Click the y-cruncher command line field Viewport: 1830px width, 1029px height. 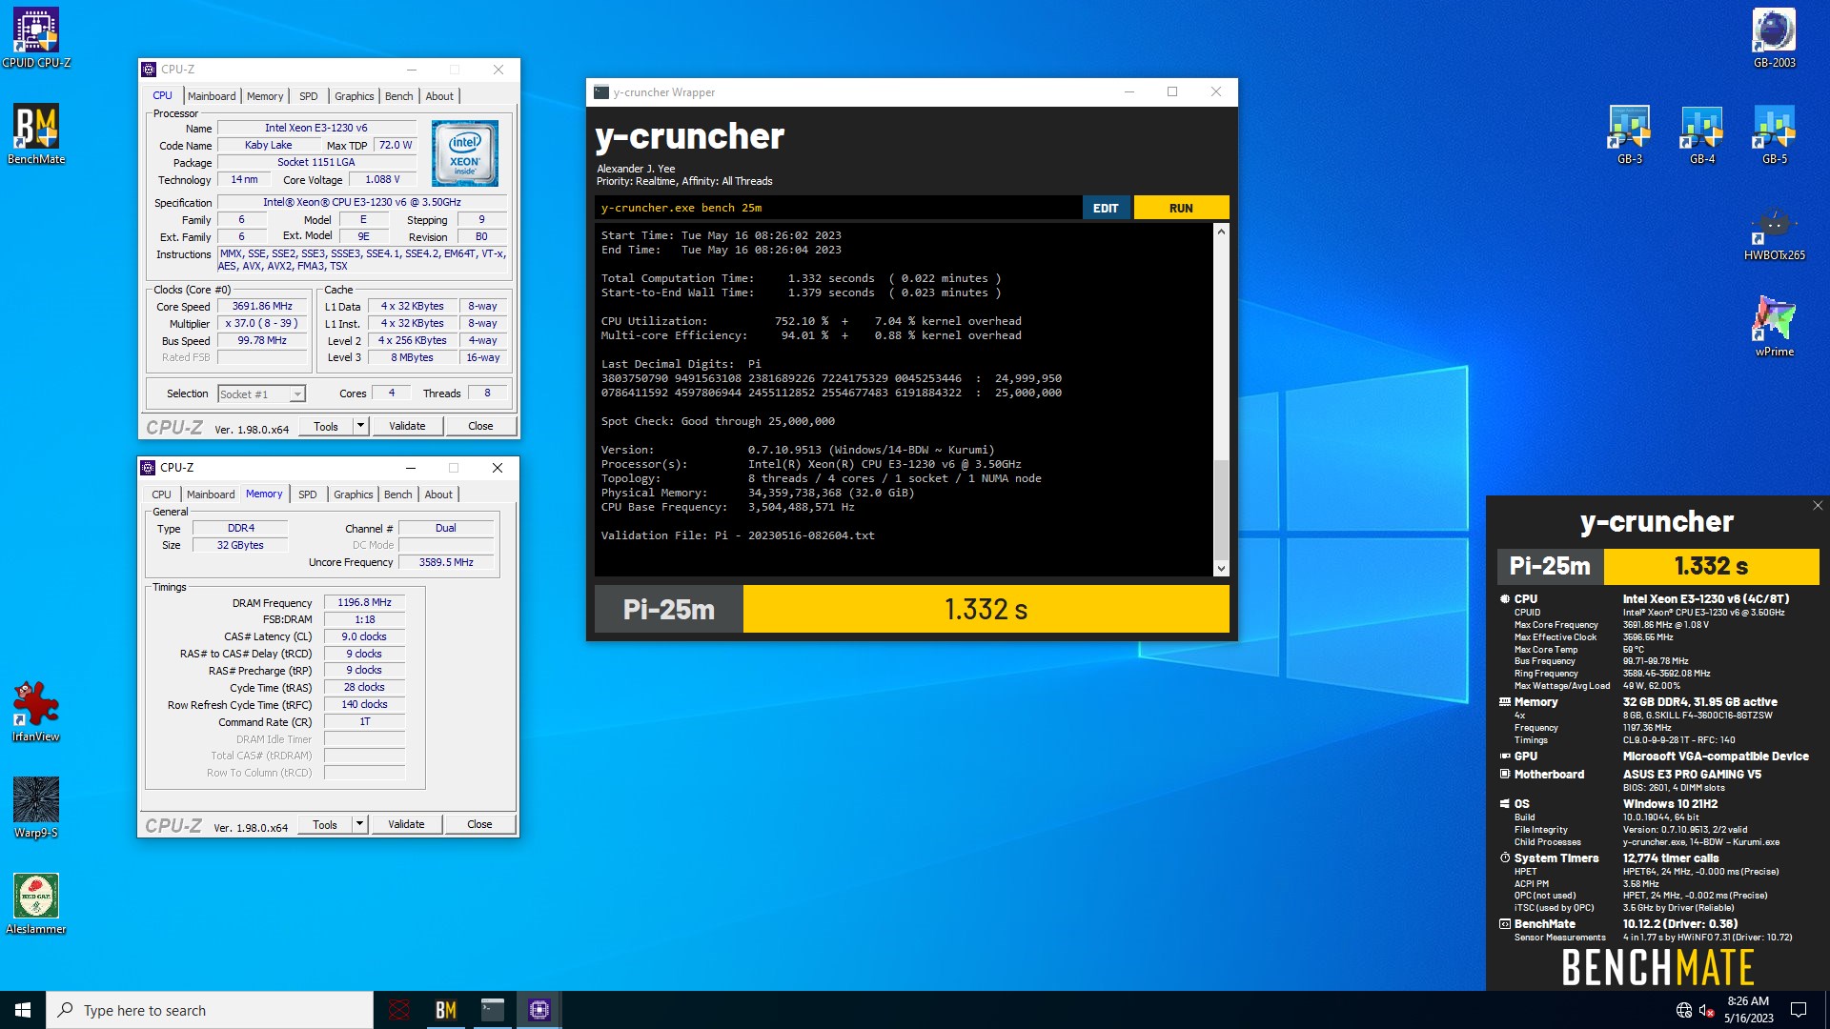pyautogui.click(x=839, y=208)
